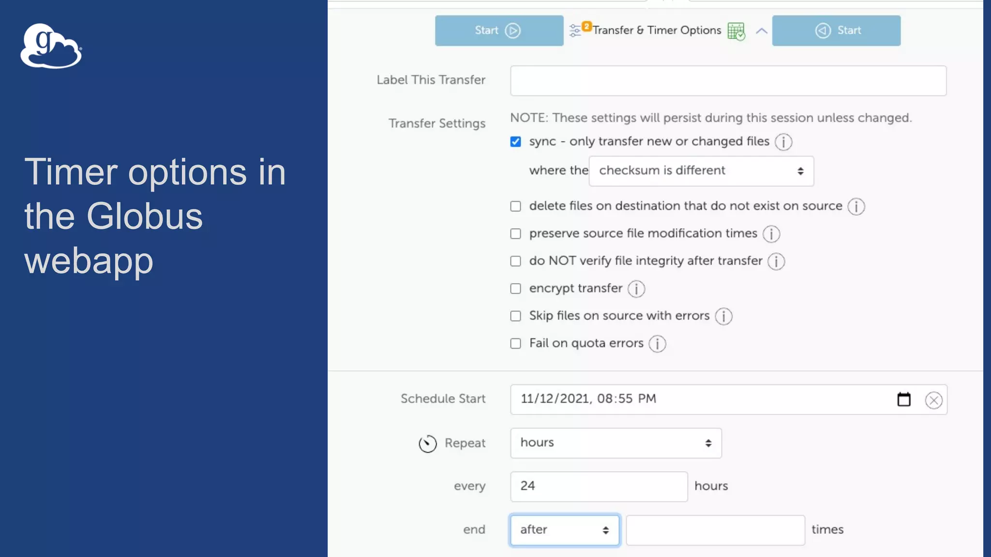Image resolution: width=991 pixels, height=557 pixels.
Task: Open info for sync option
Action: pos(783,142)
